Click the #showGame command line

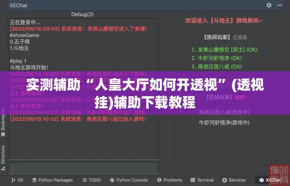25,35
